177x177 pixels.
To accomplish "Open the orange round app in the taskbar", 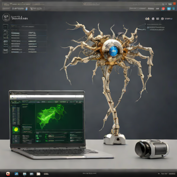I will (x=8, y=174).
